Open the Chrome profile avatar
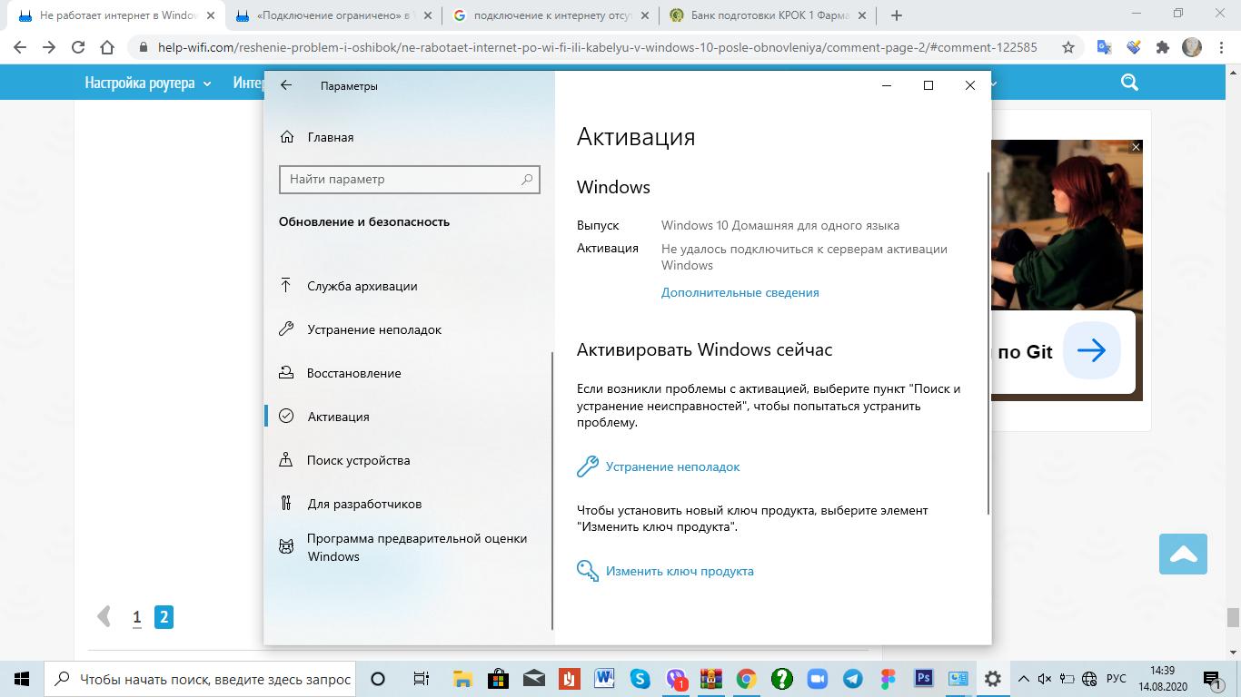Image resolution: width=1241 pixels, height=697 pixels. [1192, 47]
